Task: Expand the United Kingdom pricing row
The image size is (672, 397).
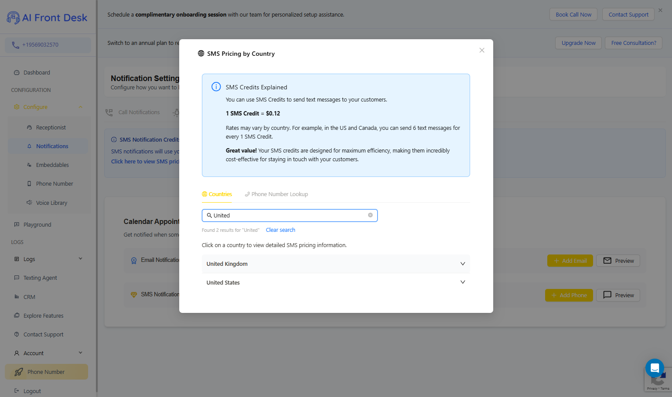Action: pos(336,264)
